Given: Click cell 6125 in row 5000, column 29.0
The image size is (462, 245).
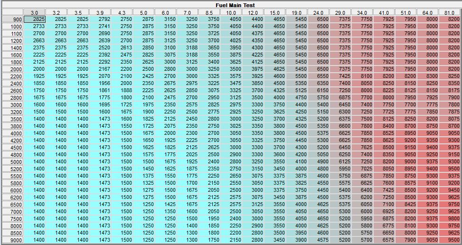Looking at the screenshot, I should pos(340,161).
